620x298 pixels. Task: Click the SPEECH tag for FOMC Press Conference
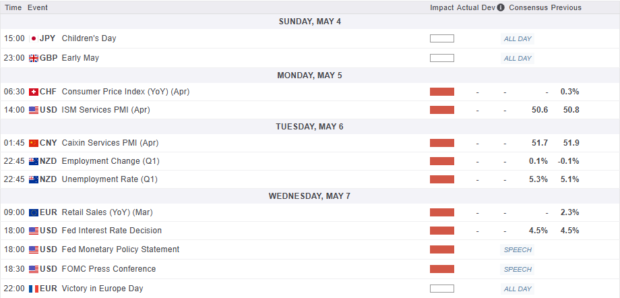[518, 269]
